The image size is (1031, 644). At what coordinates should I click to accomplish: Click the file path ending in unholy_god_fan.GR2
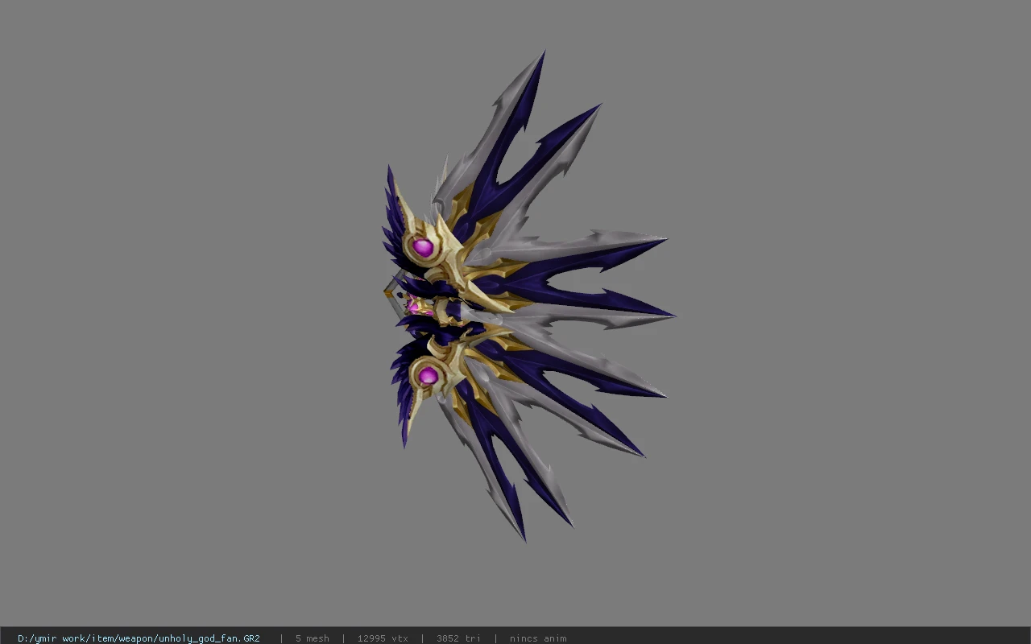[139, 638]
